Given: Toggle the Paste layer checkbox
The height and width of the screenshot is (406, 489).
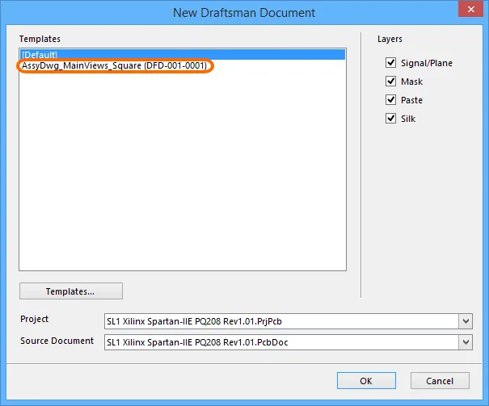Looking at the screenshot, I should [390, 100].
